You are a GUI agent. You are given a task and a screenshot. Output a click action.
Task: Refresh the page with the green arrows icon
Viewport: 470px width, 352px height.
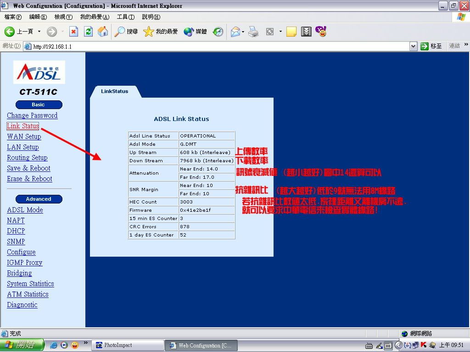88,32
